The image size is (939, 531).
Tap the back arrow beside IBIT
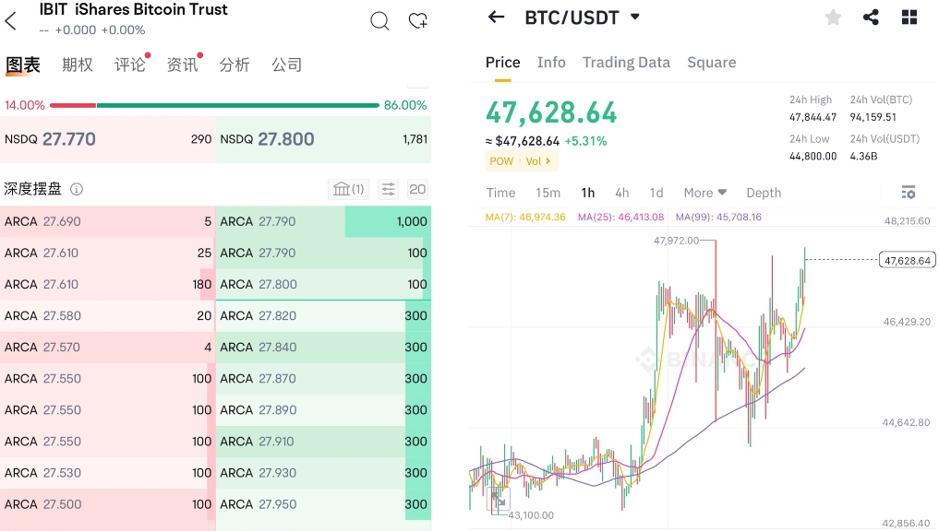click(x=11, y=20)
